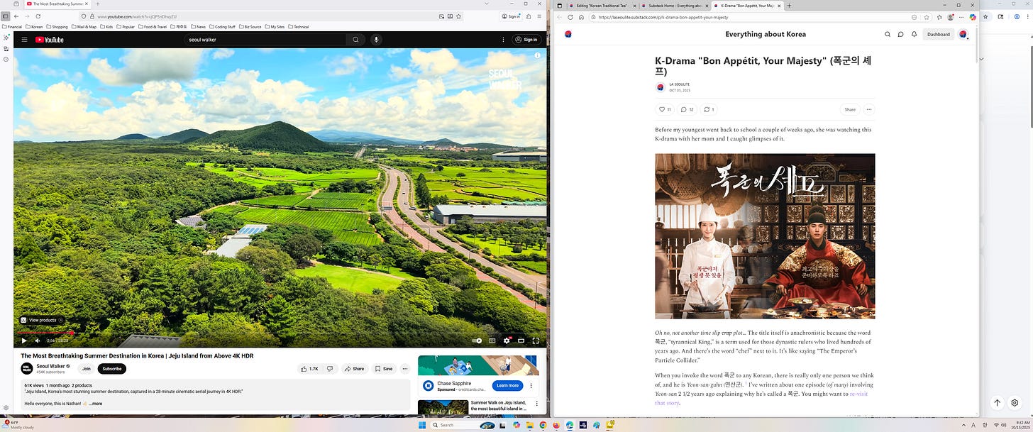Screen dimensions: 1033x432
Task: Search the Substack publication
Action: (x=888, y=34)
